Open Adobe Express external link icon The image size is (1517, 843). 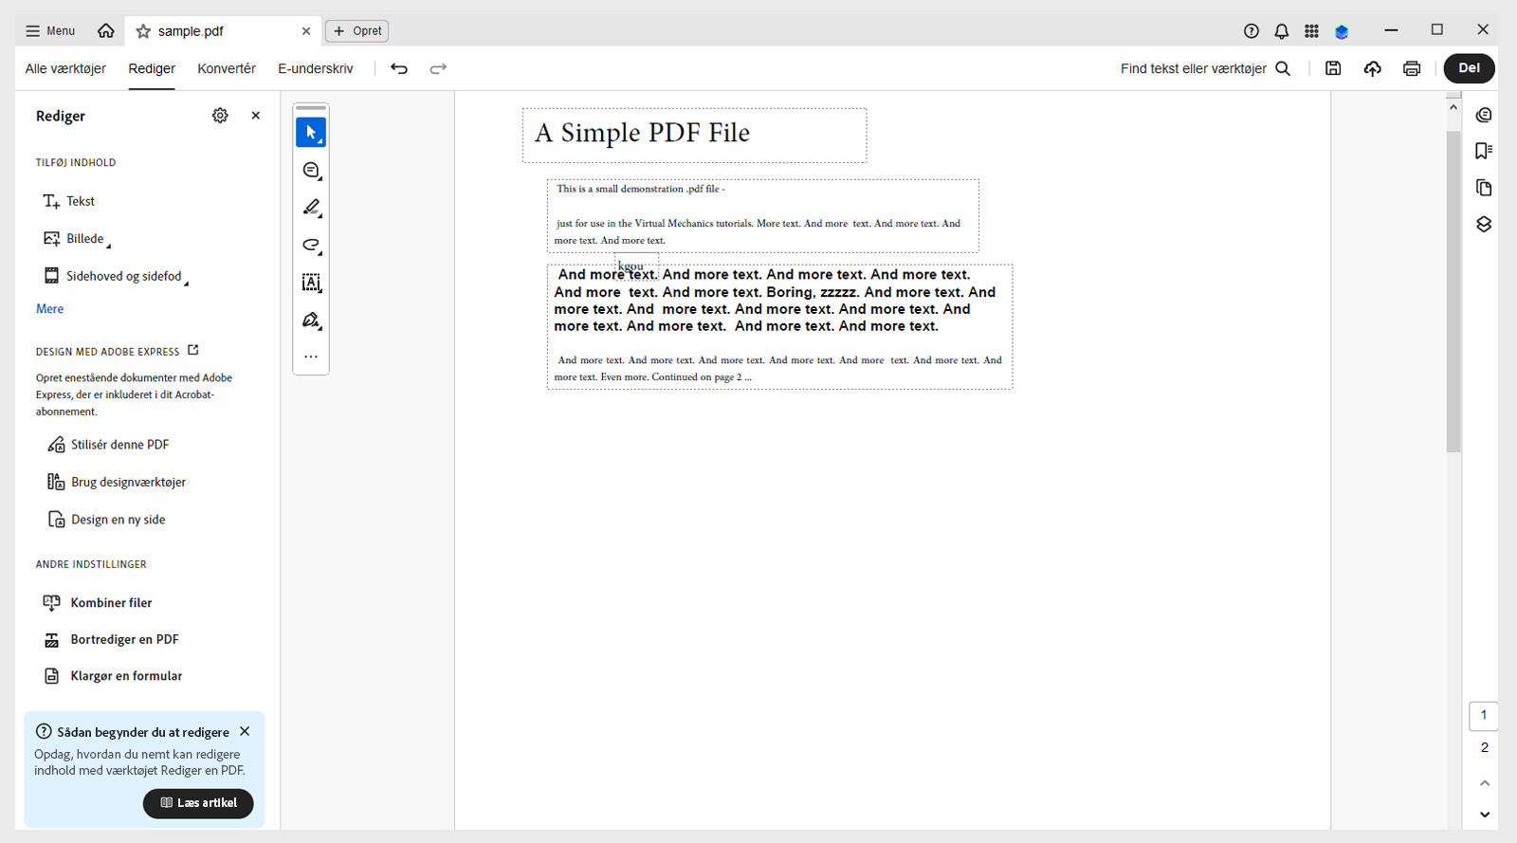193,350
